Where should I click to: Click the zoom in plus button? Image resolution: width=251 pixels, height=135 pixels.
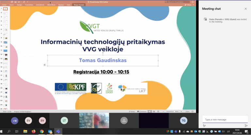coord(181,112)
